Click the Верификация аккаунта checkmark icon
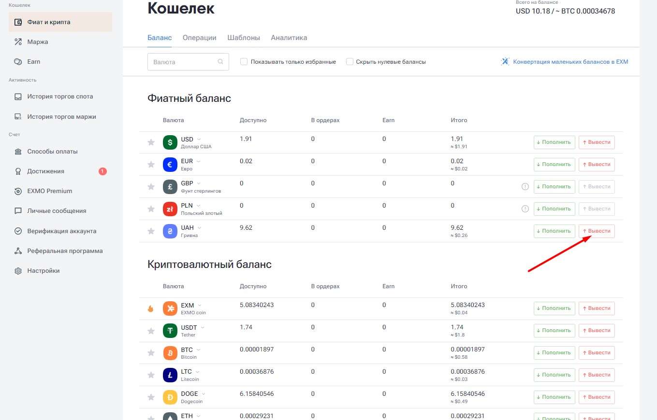This screenshot has height=420, width=657. 18,231
